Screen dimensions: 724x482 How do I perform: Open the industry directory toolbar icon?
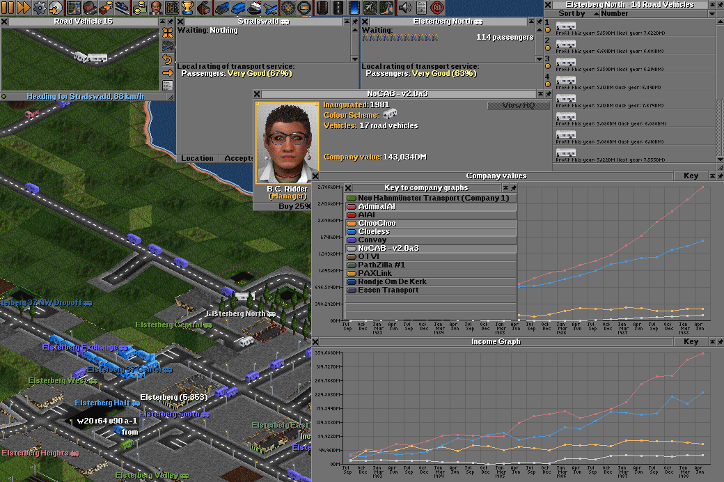tap(203, 8)
